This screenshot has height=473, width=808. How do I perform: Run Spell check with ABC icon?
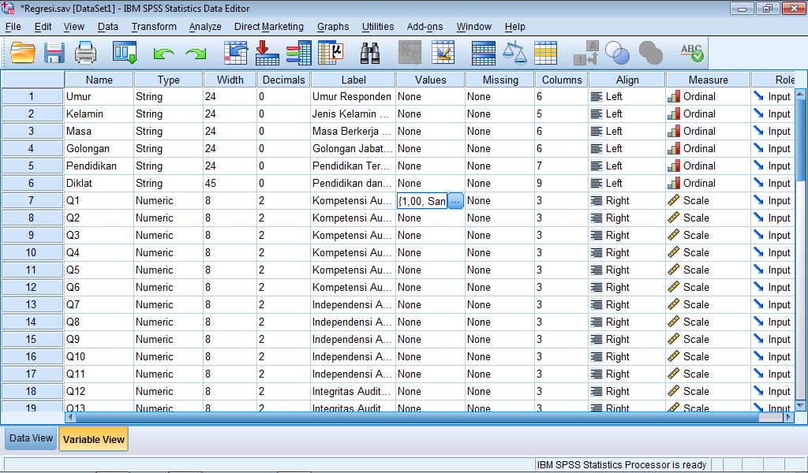click(691, 53)
